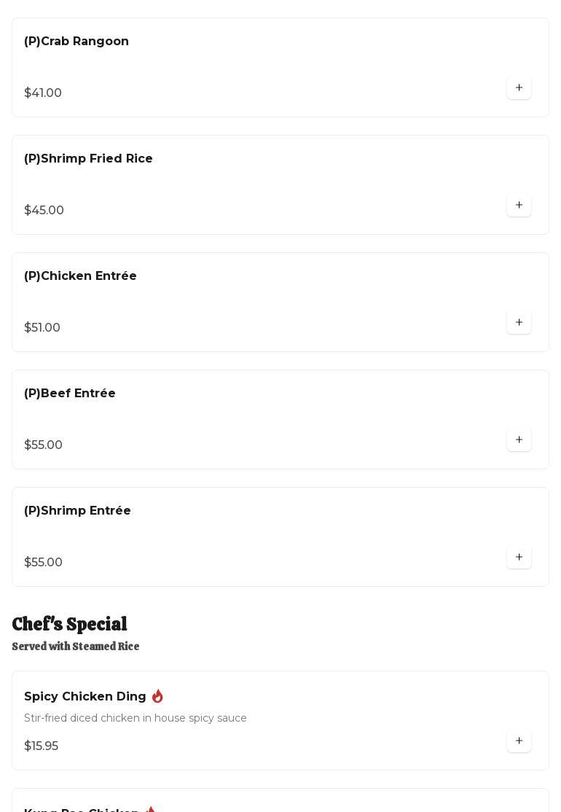Click the Chef's Special section heading
561x812 pixels.
point(69,625)
